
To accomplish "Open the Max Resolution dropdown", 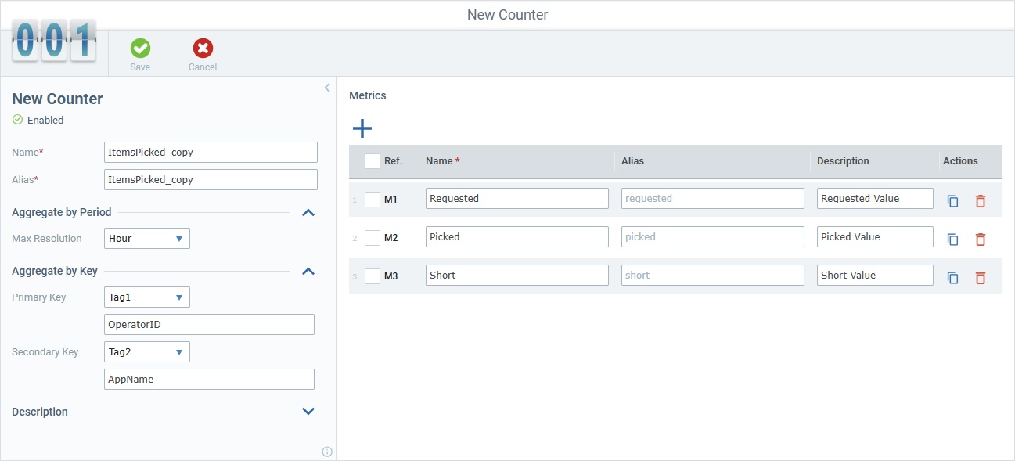I will coord(147,239).
